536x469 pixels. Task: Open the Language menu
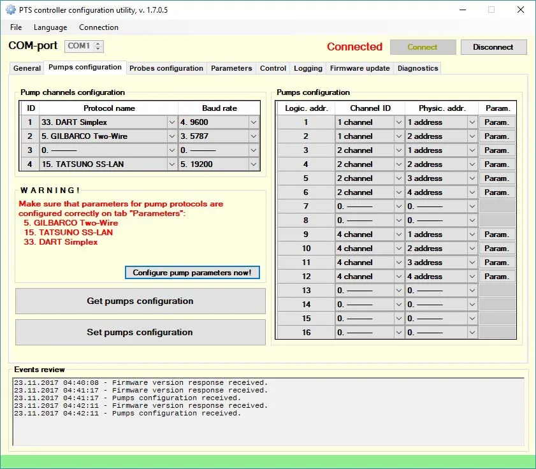tap(50, 27)
